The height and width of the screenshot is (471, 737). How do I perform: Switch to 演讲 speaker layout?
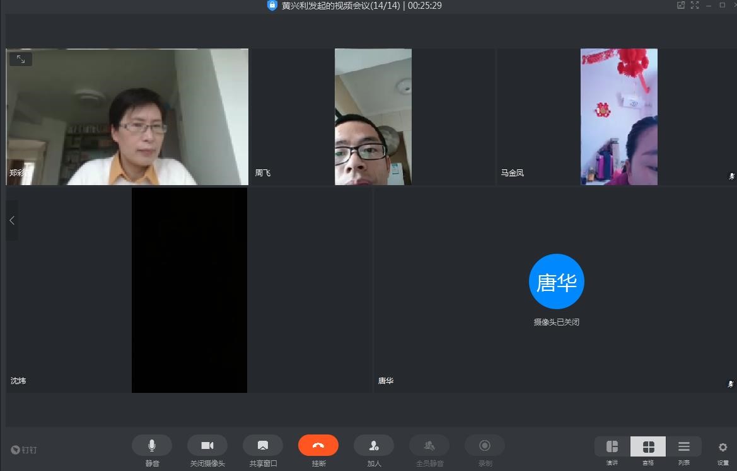(x=612, y=447)
